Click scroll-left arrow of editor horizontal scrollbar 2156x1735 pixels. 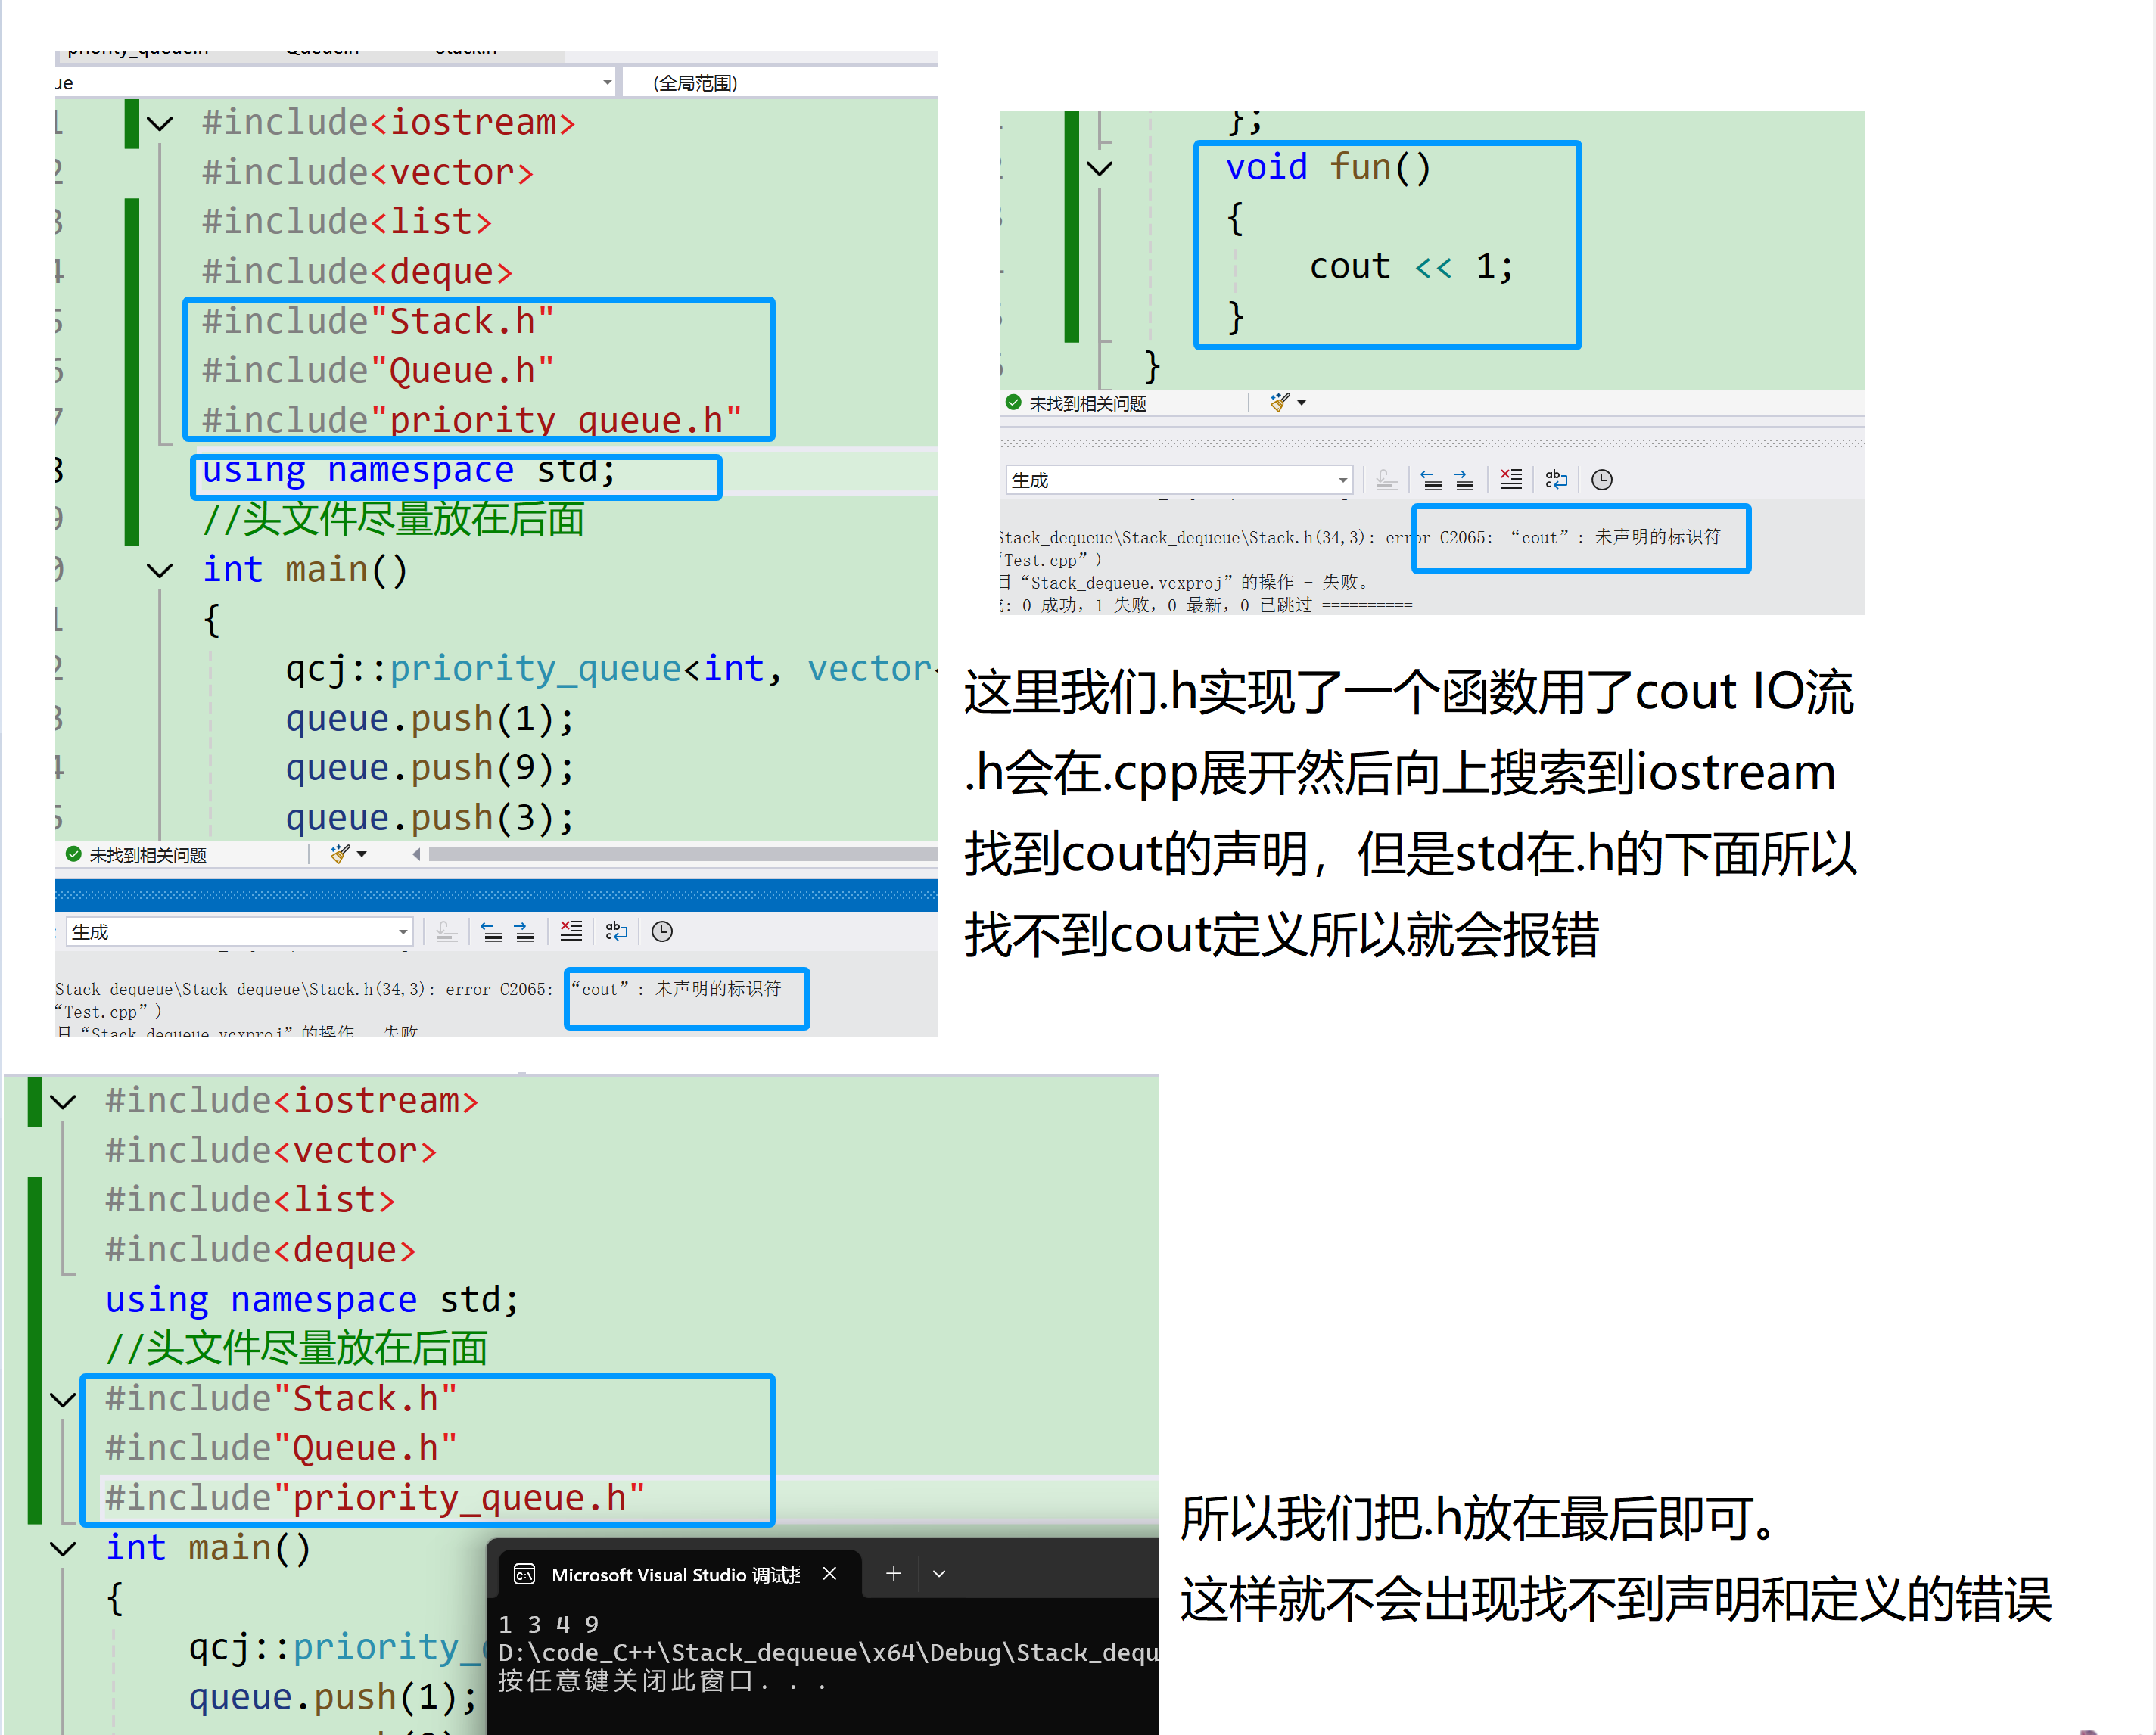click(416, 854)
